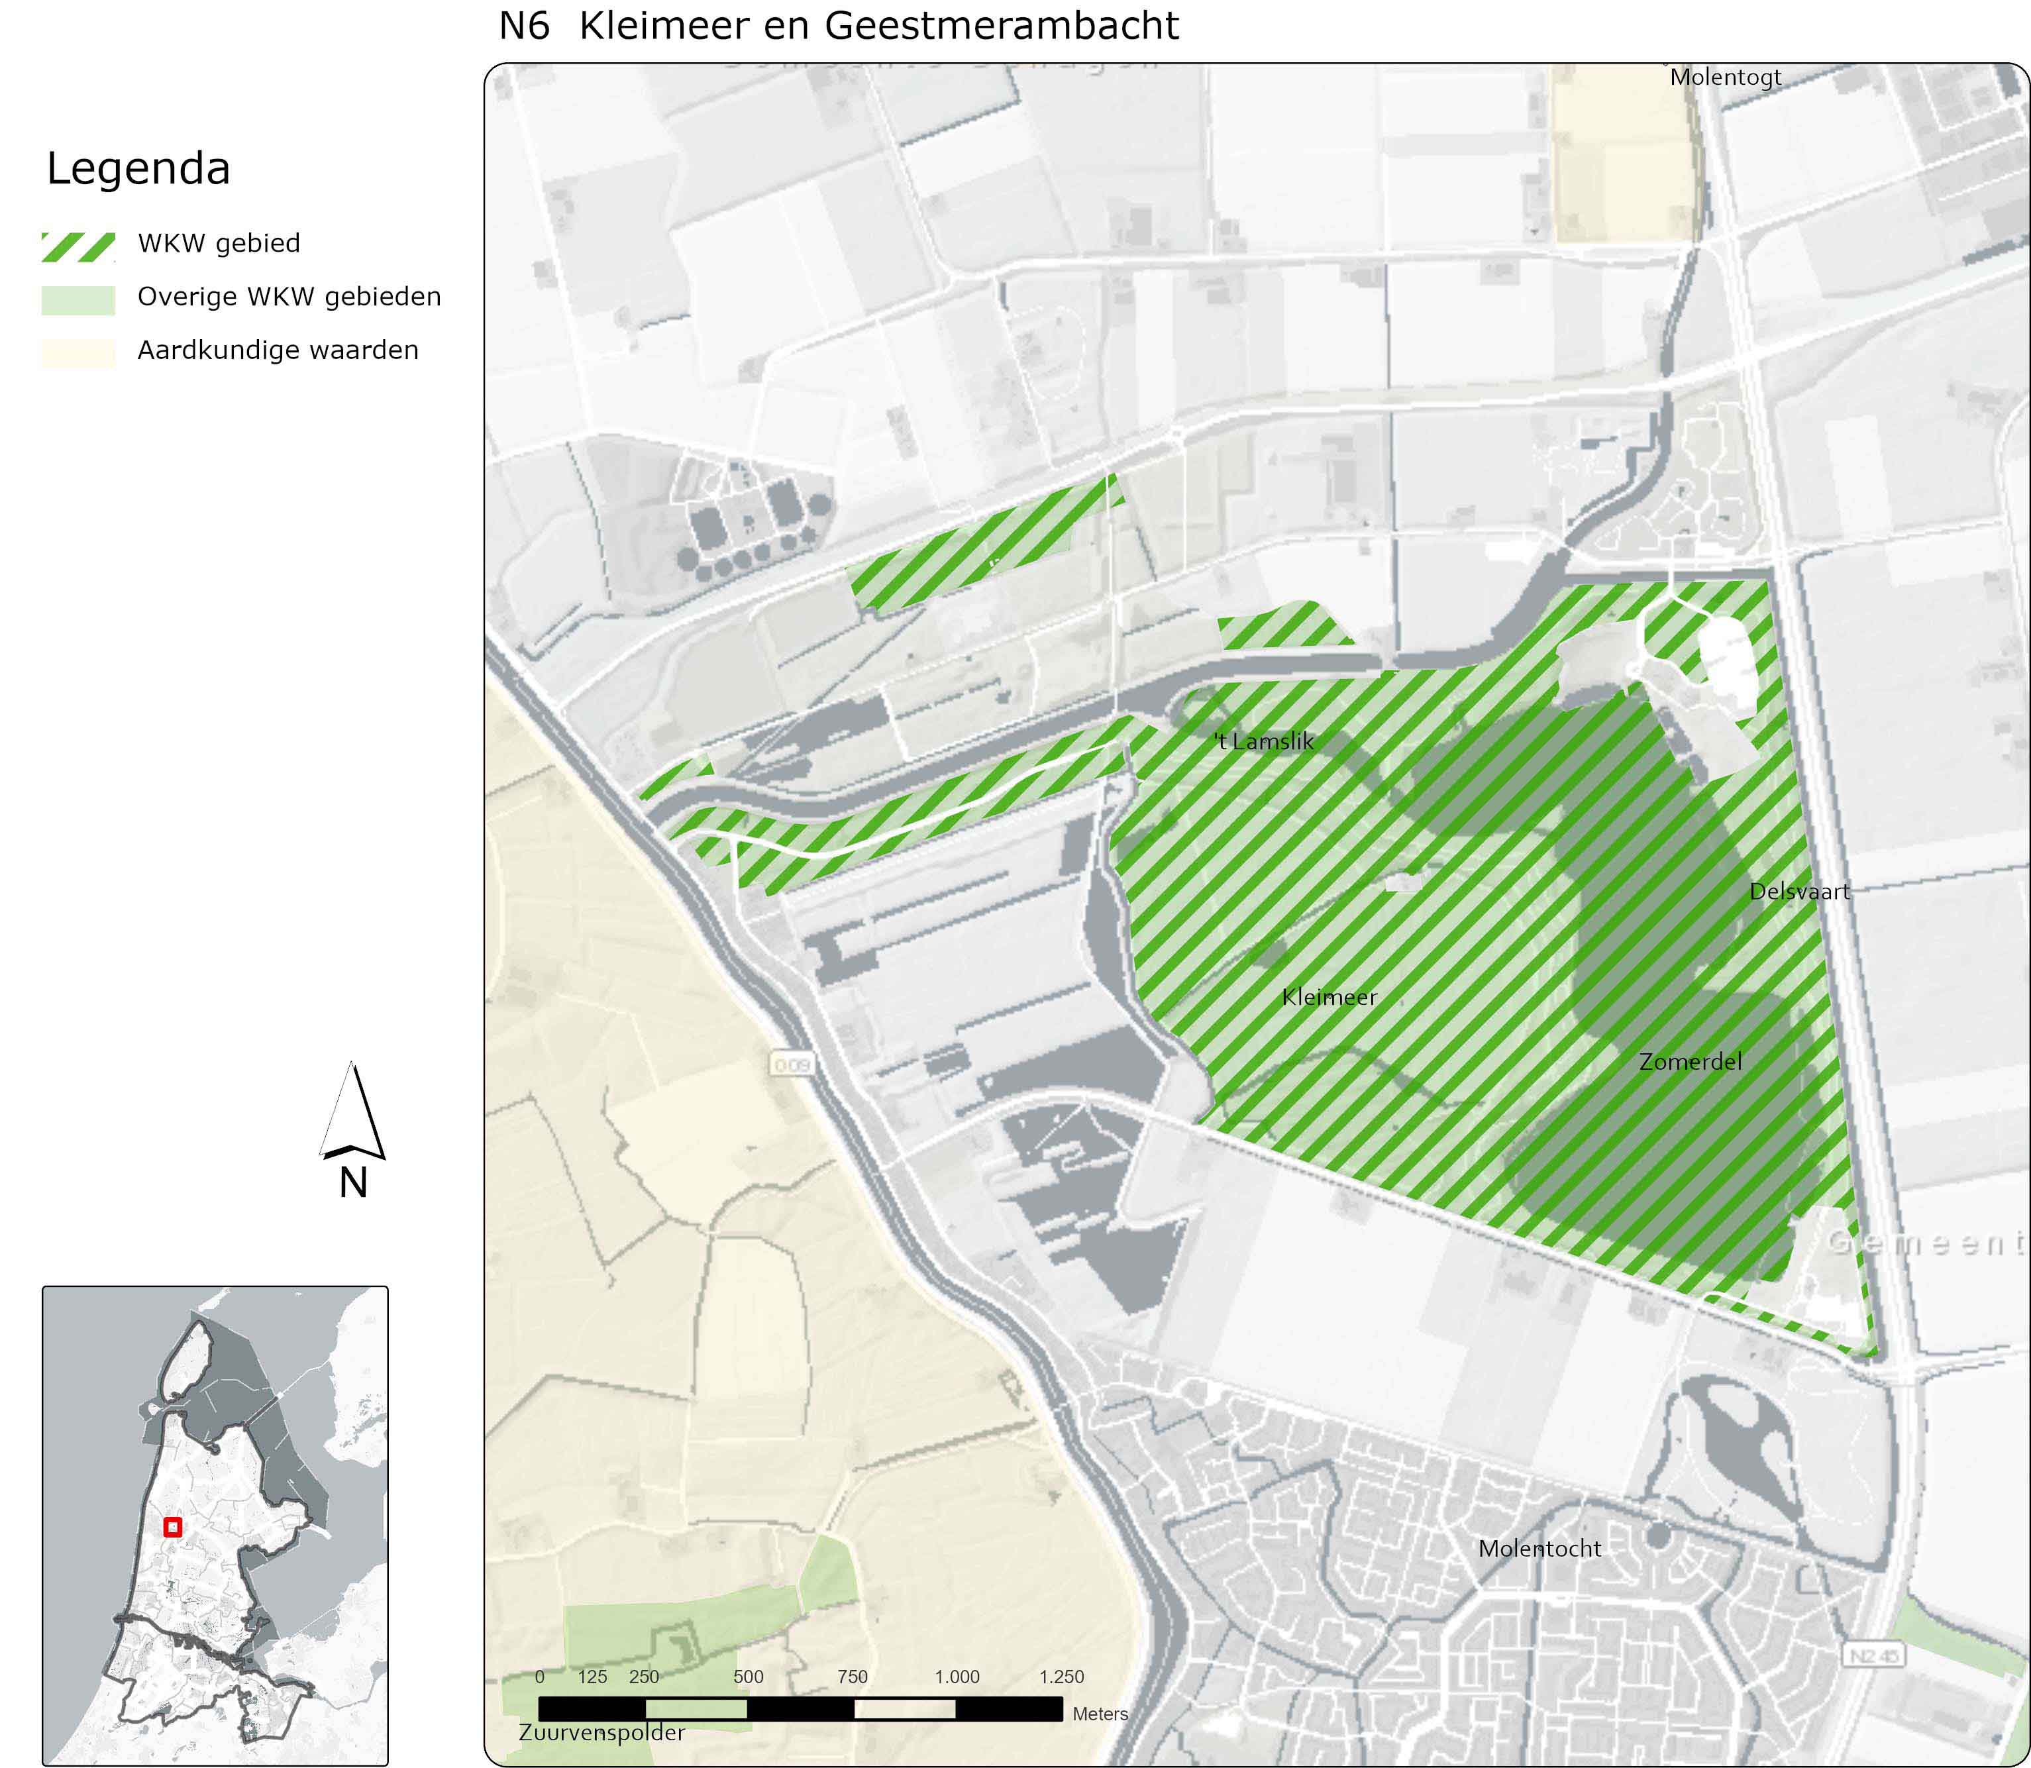2031x1768 pixels.
Task: Click the WKW gebied legend text
Action: tap(219, 244)
